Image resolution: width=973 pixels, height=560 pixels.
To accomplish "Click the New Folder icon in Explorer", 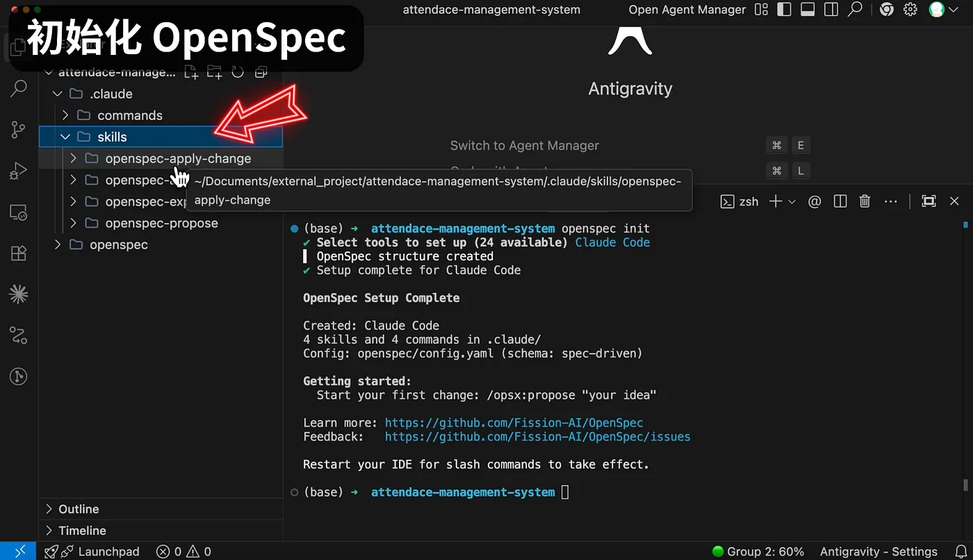I will point(214,72).
